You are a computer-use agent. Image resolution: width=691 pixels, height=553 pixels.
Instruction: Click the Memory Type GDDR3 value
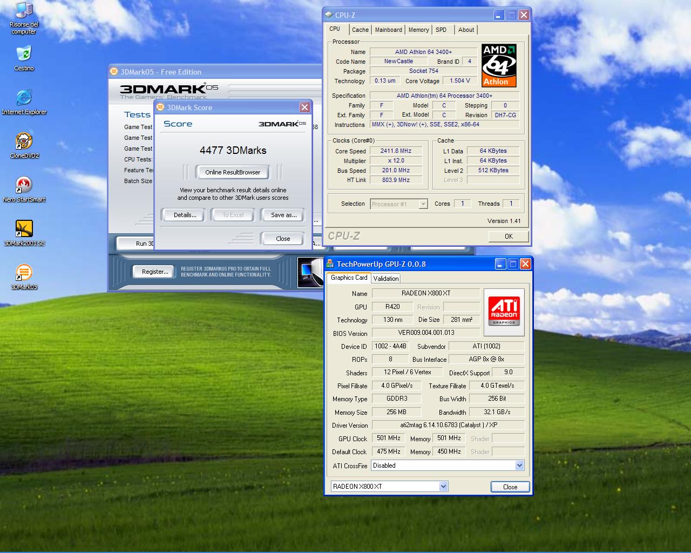pyautogui.click(x=396, y=398)
